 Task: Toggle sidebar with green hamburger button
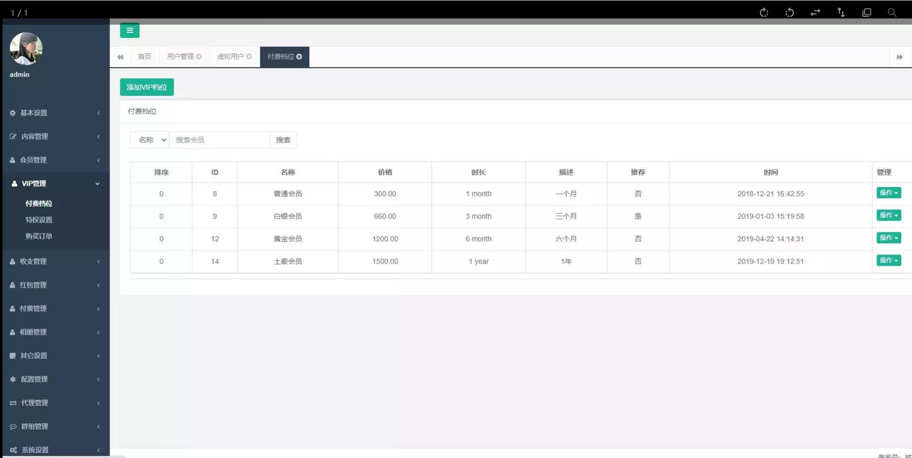(129, 30)
